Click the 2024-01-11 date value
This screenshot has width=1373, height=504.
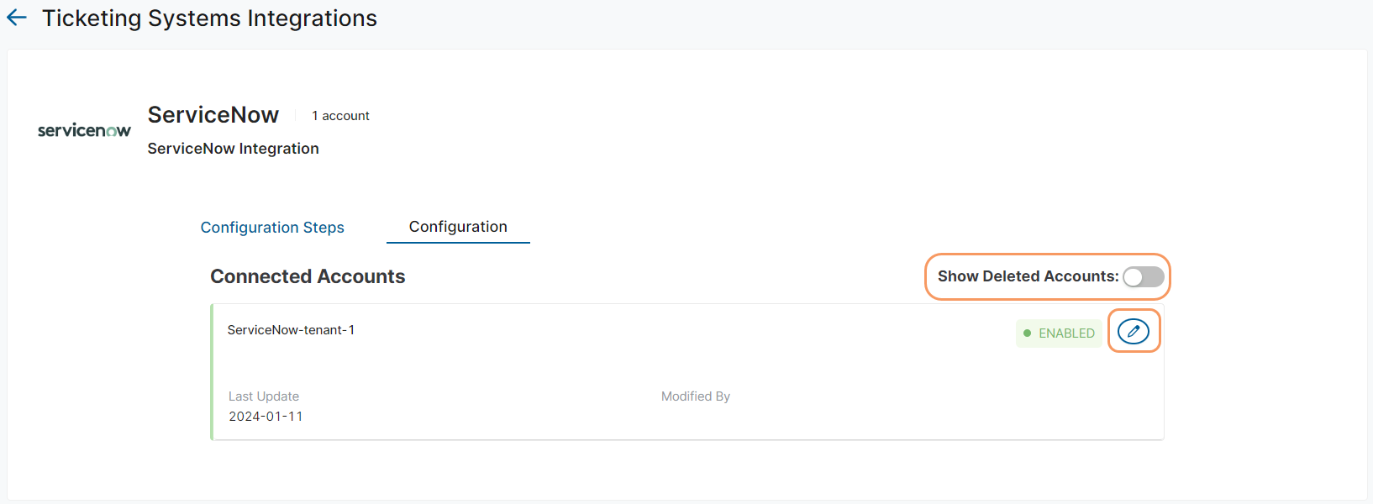266,417
